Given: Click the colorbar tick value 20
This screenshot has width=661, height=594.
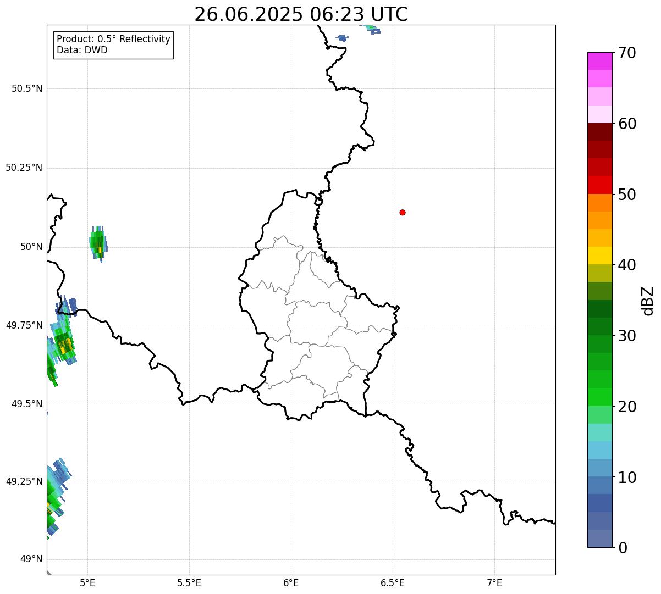Looking at the screenshot, I should coord(627,407).
